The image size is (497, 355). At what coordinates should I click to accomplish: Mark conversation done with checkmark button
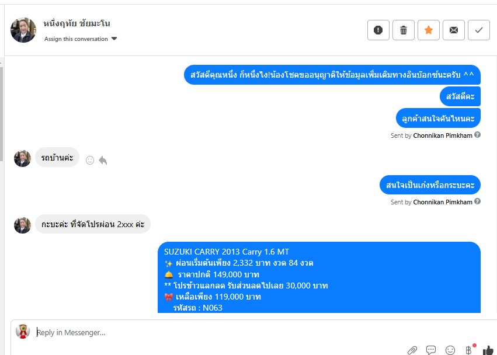(x=479, y=30)
